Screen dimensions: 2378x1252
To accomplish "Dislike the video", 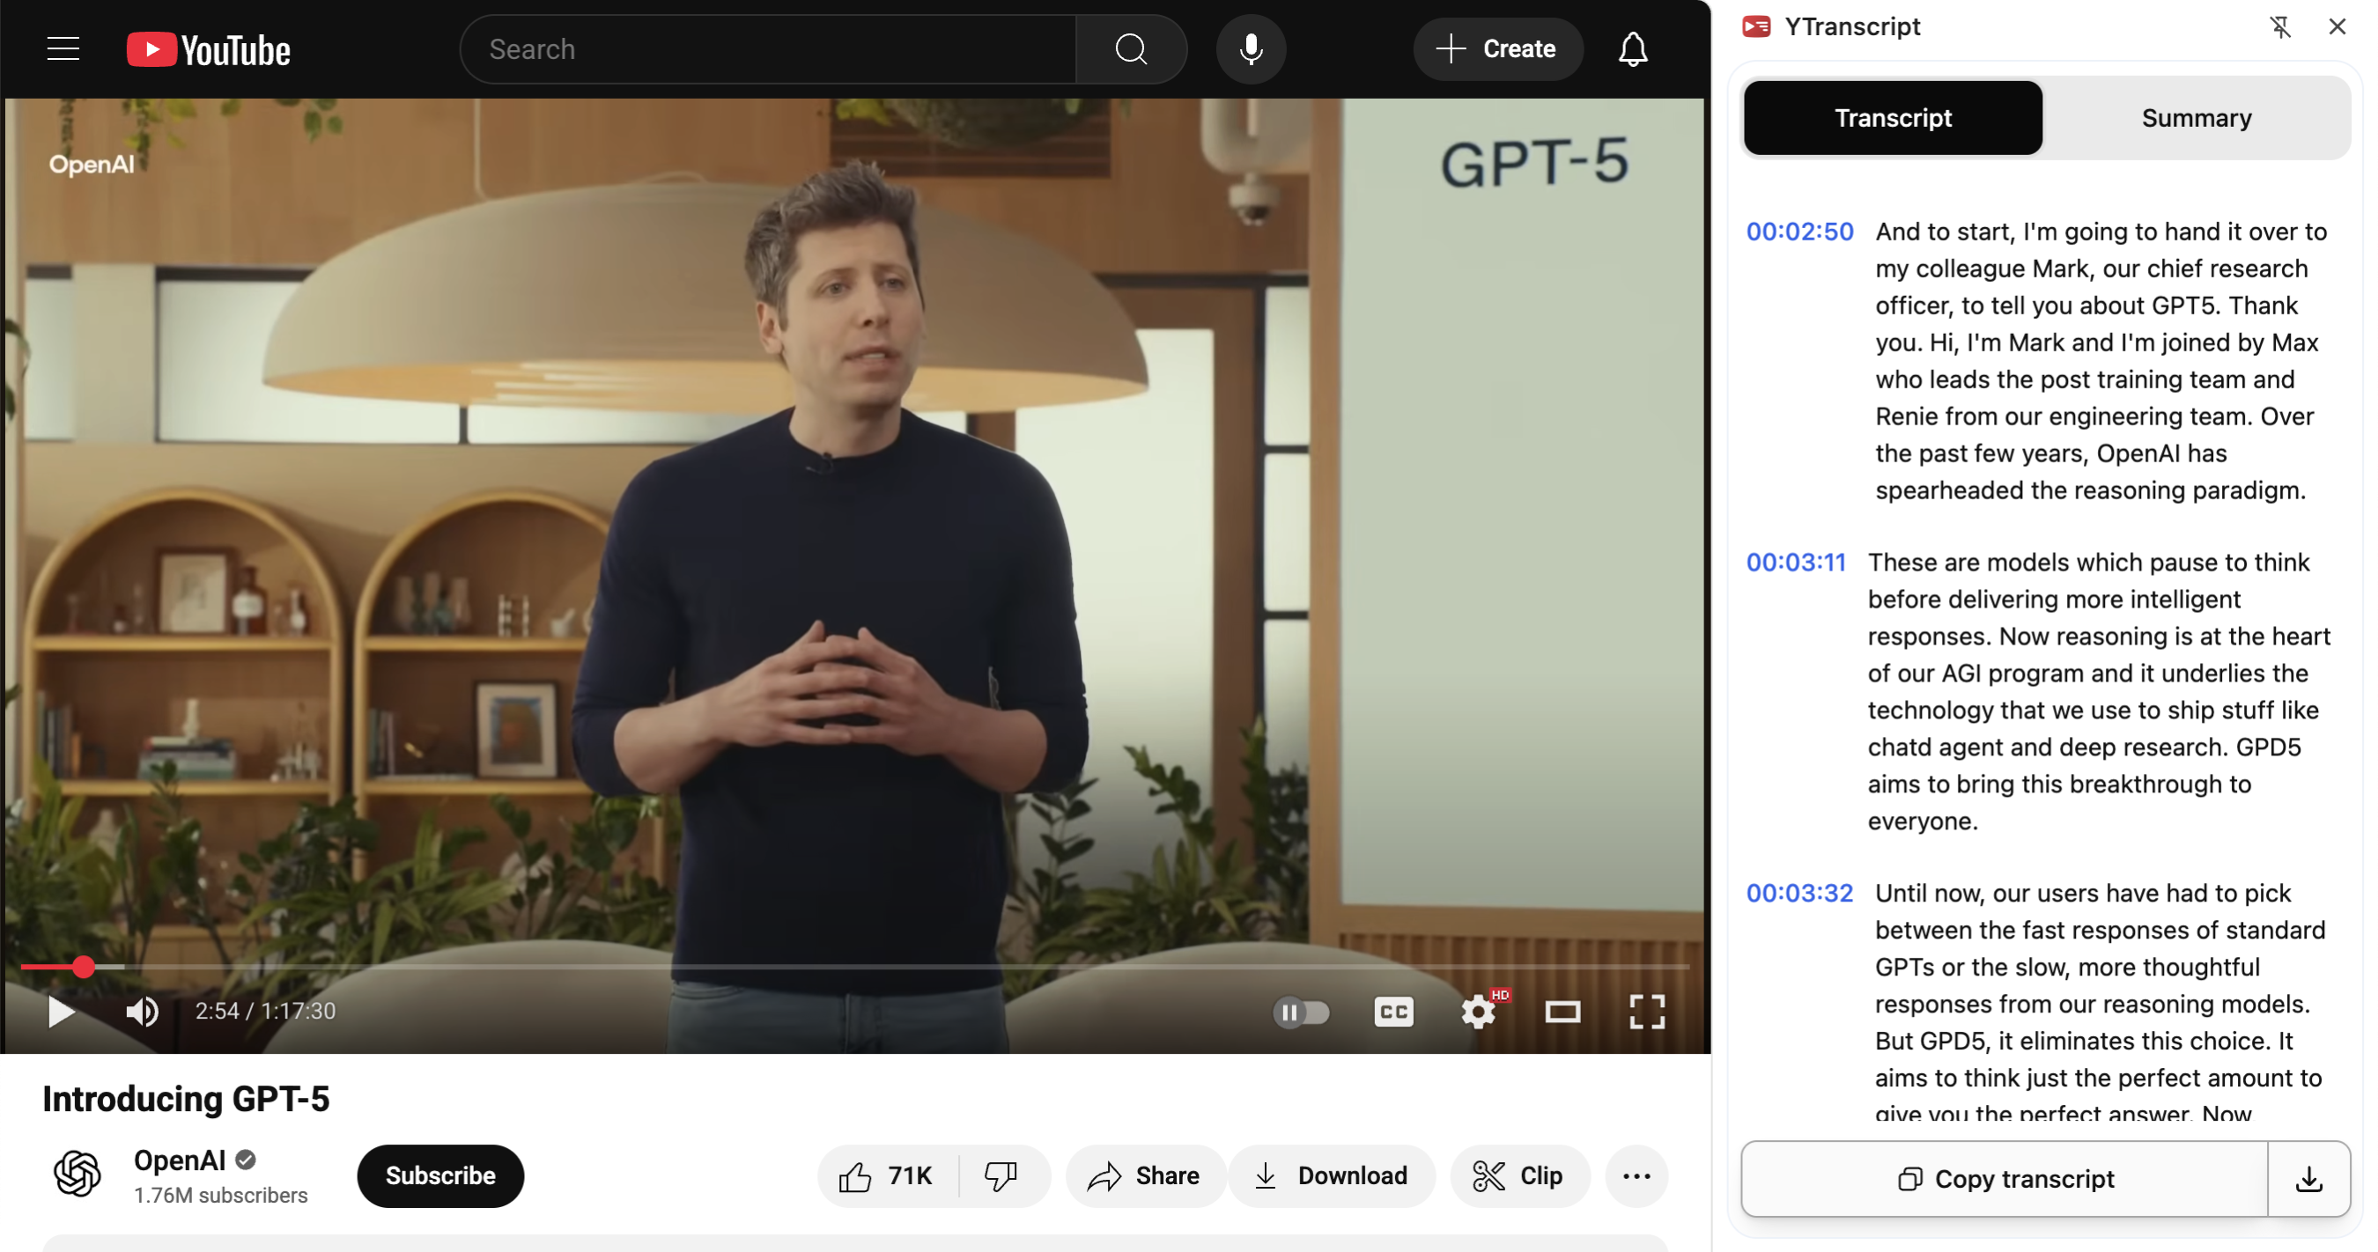I will (1001, 1175).
